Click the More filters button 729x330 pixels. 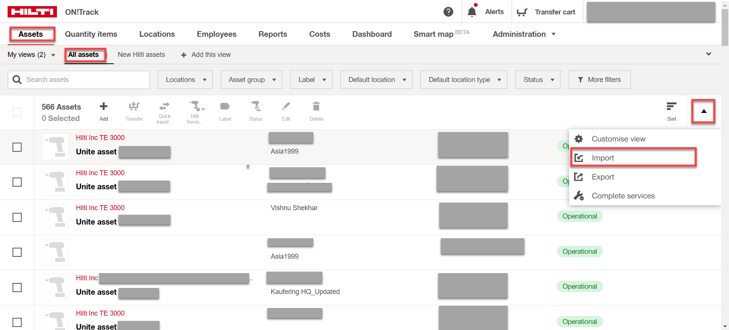click(x=600, y=80)
